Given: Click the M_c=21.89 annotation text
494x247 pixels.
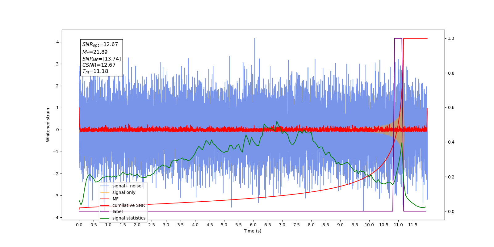Looking at the screenshot, I should [x=95, y=52].
